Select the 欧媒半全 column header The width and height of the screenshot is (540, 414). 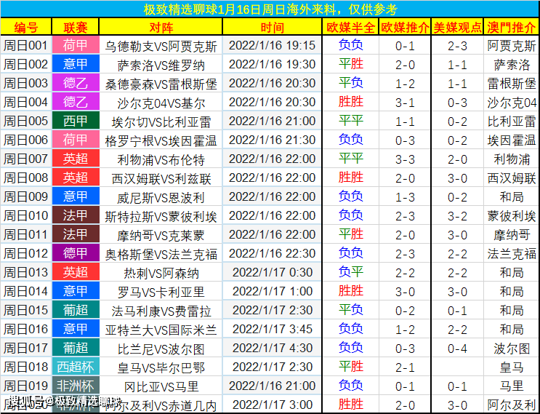(351, 28)
